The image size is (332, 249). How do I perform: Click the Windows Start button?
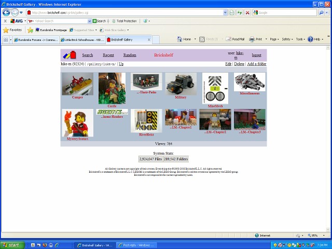(12, 245)
